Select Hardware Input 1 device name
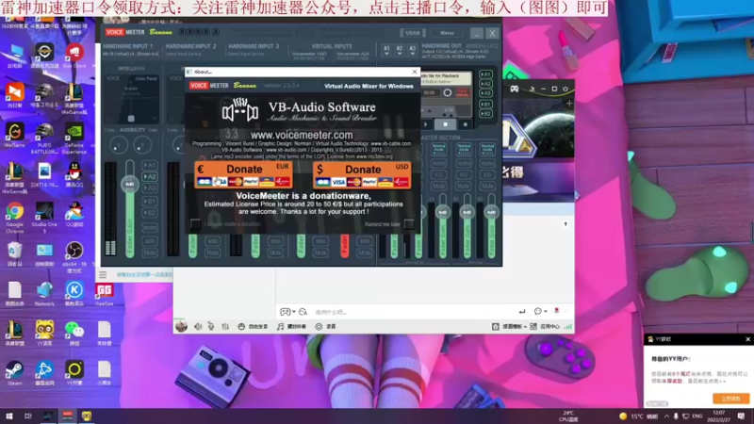Screen dimensions: 754x424 point(130,54)
